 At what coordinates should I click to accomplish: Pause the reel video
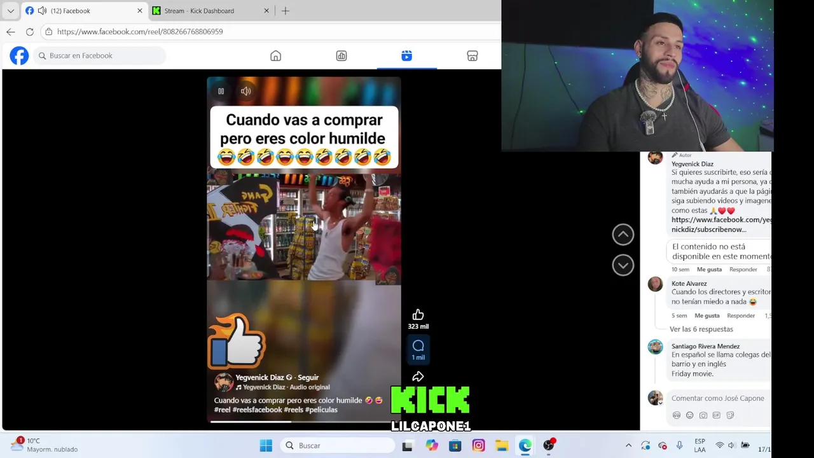(x=221, y=91)
